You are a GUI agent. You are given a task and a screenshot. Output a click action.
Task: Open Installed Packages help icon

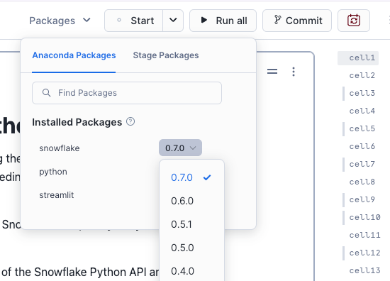pyautogui.click(x=130, y=122)
